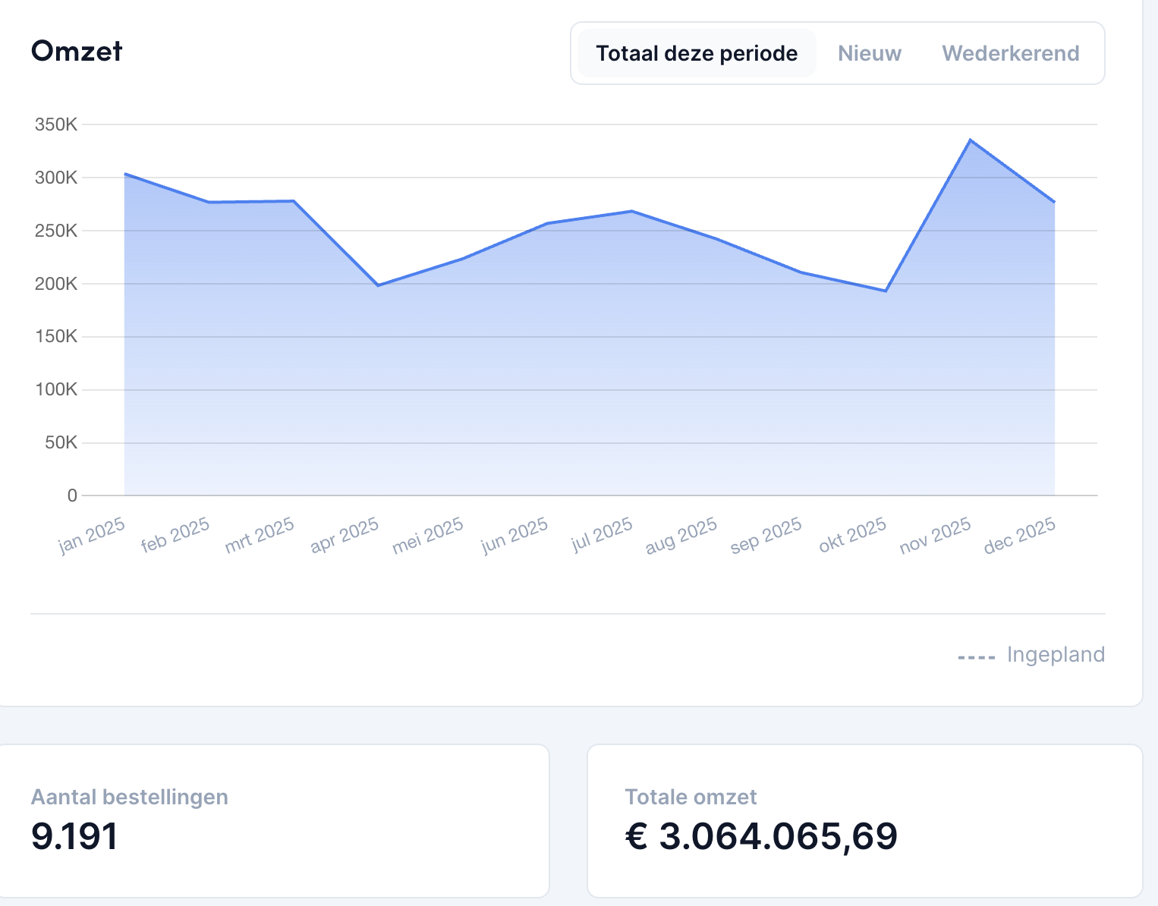
Task: Click the 0 value on the y-axis
Action: click(73, 494)
